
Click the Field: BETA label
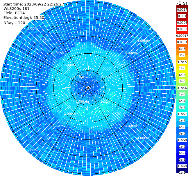tap(14, 13)
